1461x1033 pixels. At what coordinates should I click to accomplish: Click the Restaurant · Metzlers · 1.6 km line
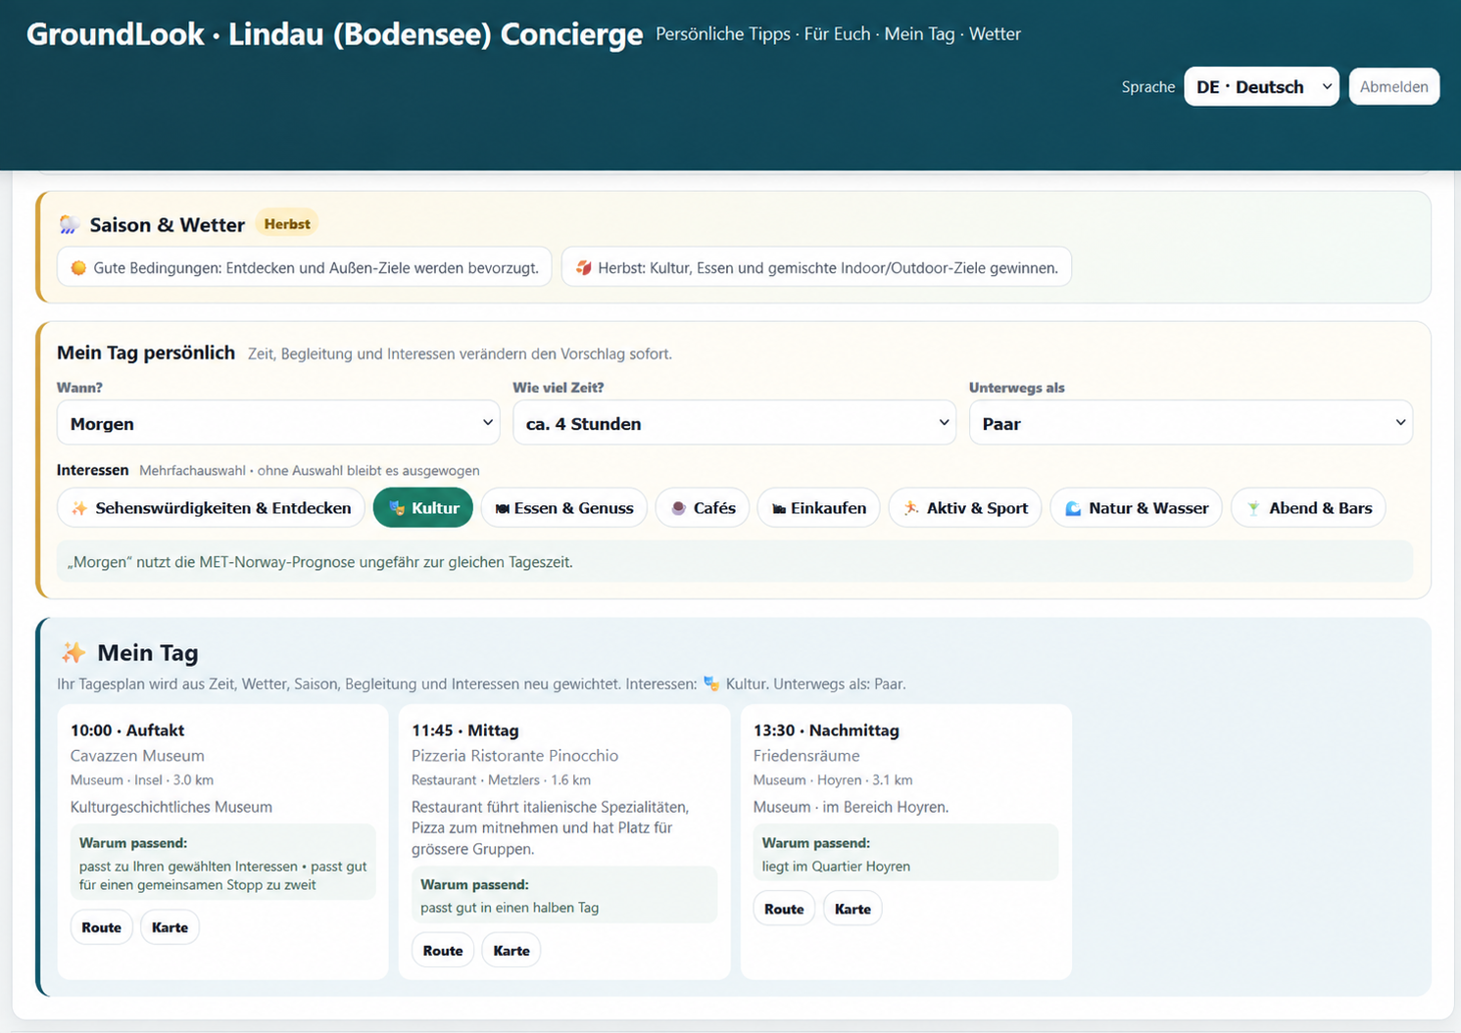click(x=501, y=780)
